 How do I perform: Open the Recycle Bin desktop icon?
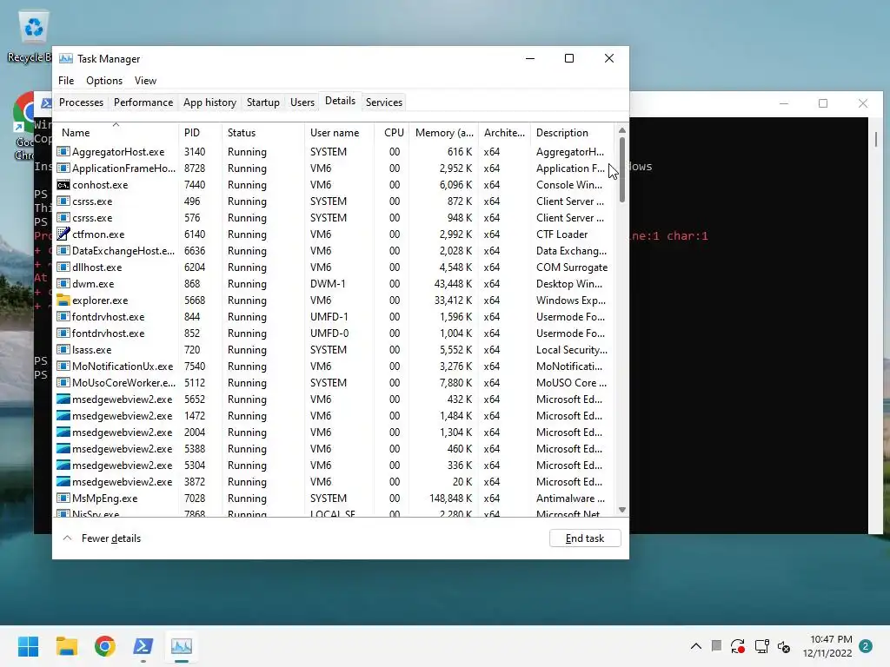pyautogui.click(x=33, y=36)
